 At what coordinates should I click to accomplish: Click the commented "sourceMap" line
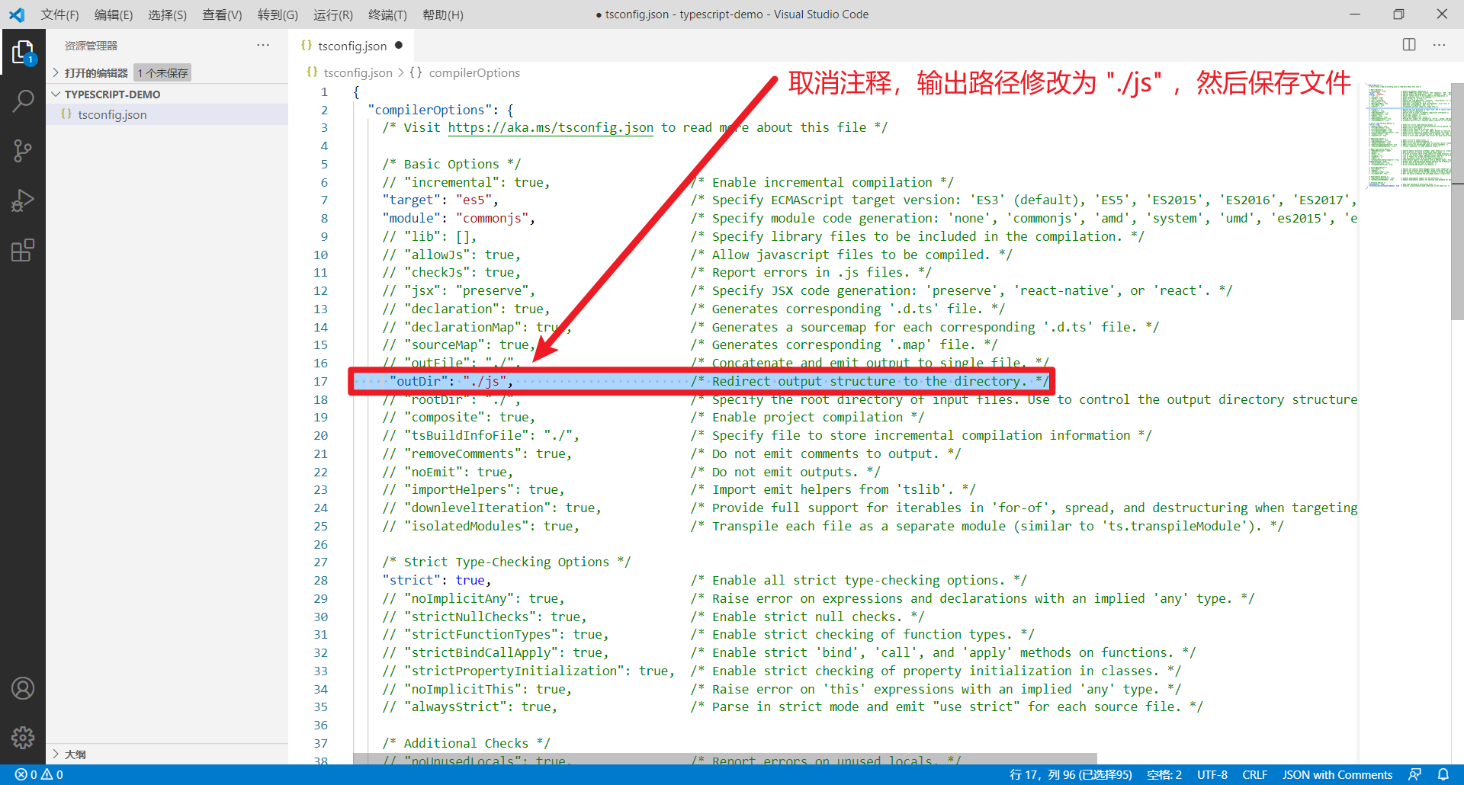[x=458, y=344]
